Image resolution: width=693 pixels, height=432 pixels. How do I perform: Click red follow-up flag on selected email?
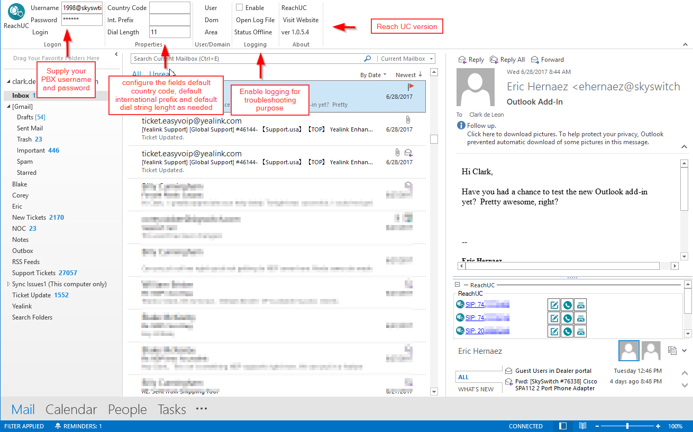(x=411, y=87)
